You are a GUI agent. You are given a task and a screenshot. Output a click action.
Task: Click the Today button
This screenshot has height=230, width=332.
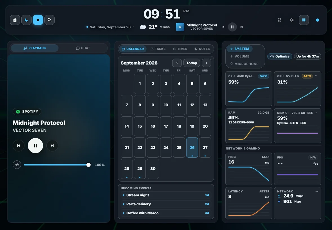pyautogui.click(x=192, y=63)
